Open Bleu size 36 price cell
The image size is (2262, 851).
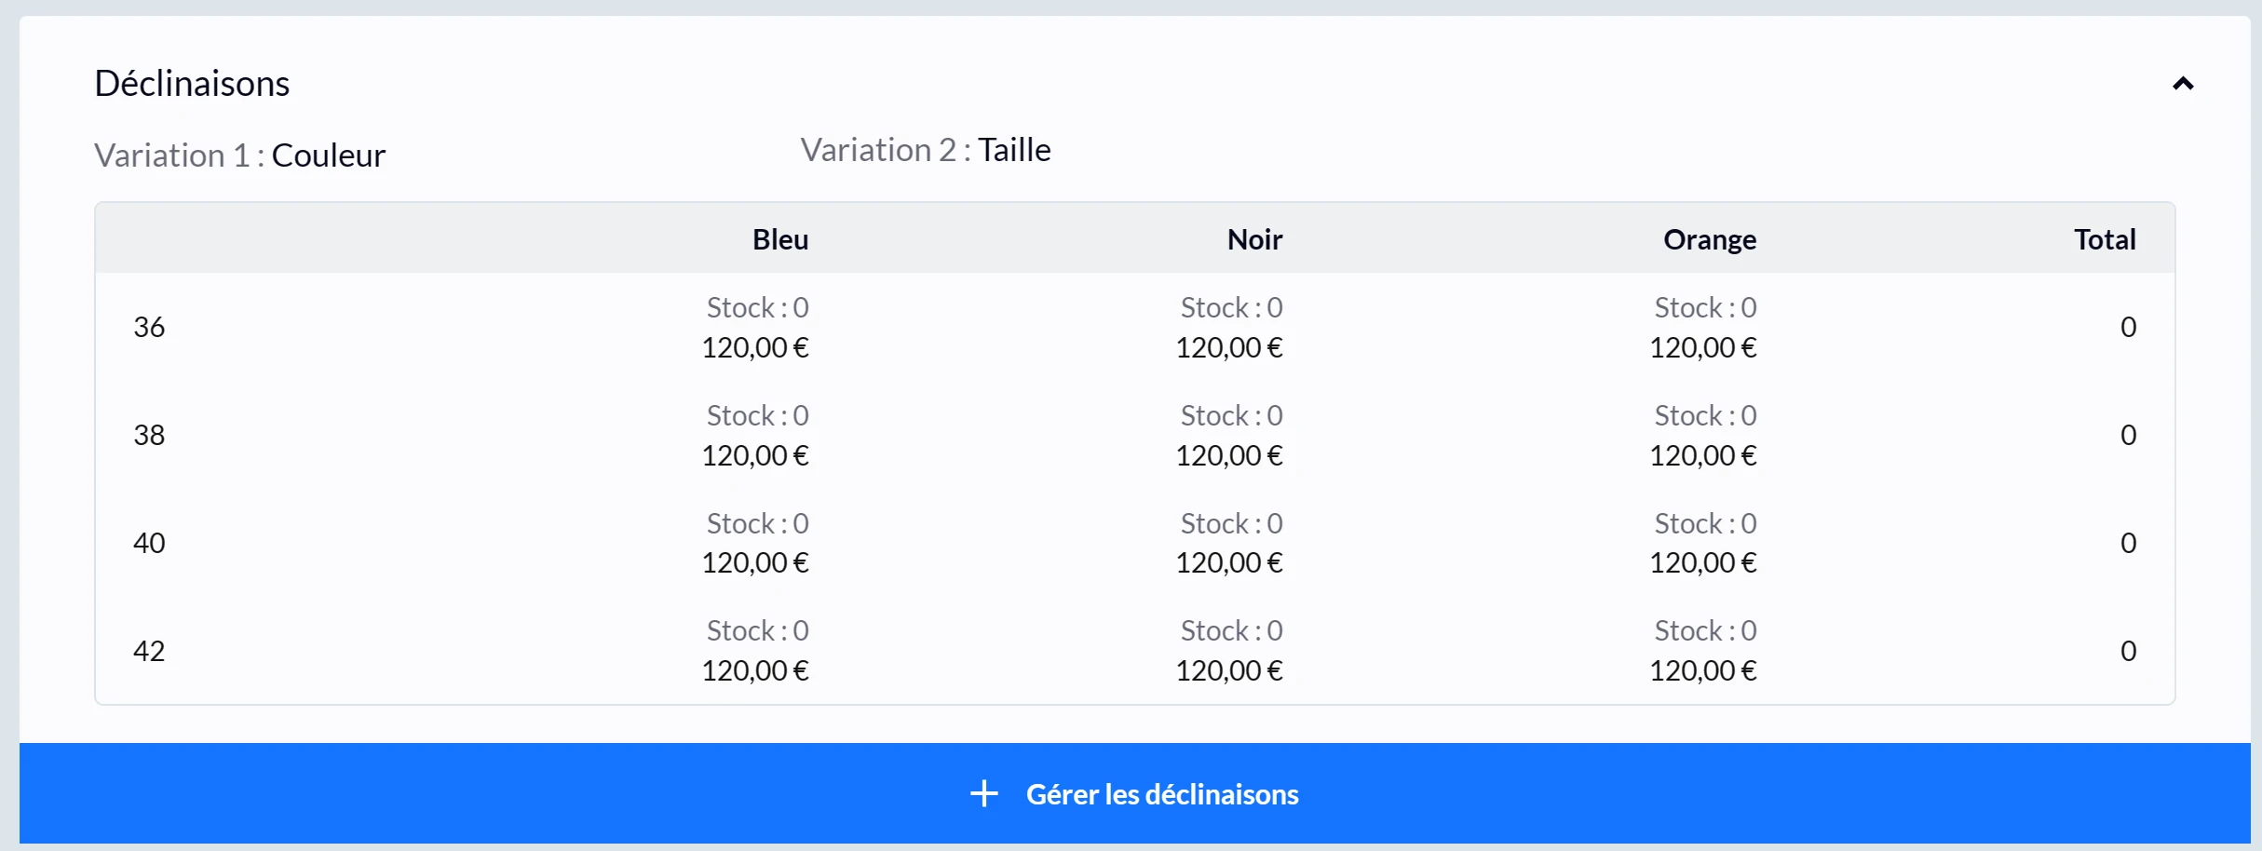coord(755,347)
